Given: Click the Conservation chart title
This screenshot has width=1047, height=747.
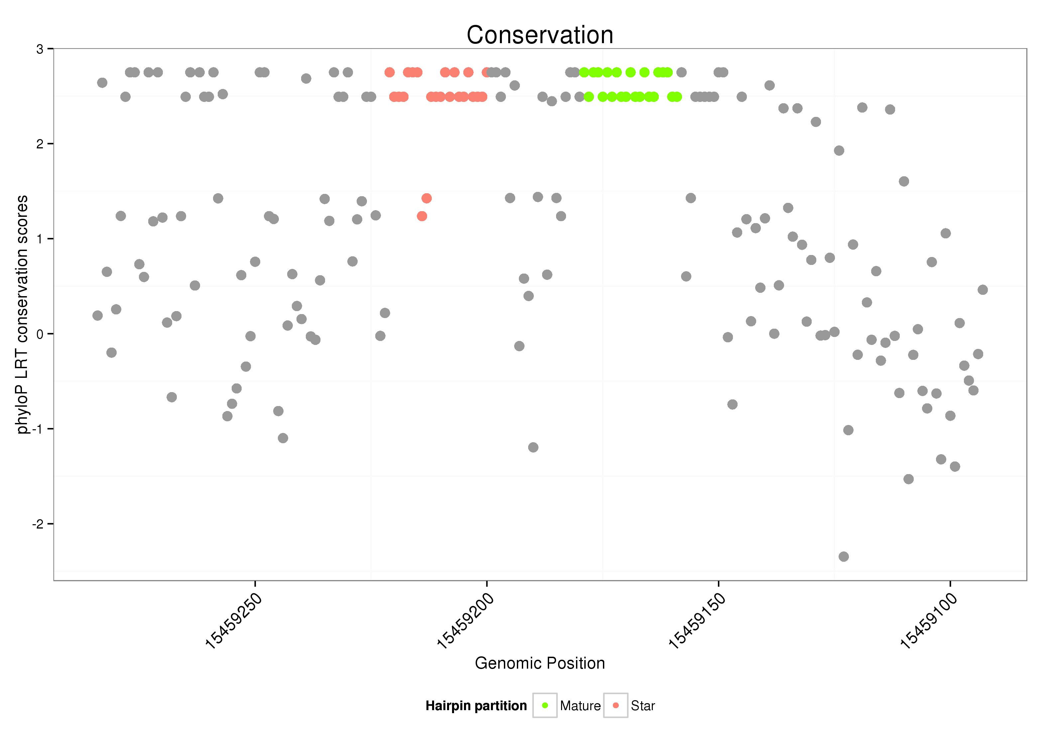Looking at the screenshot, I should [x=539, y=35].
